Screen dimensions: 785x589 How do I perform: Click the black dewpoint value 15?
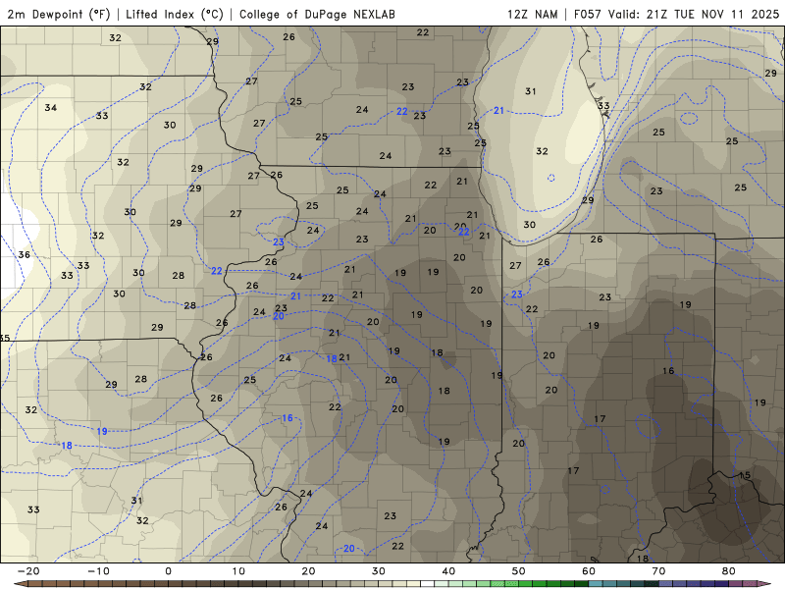[x=745, y=475]
